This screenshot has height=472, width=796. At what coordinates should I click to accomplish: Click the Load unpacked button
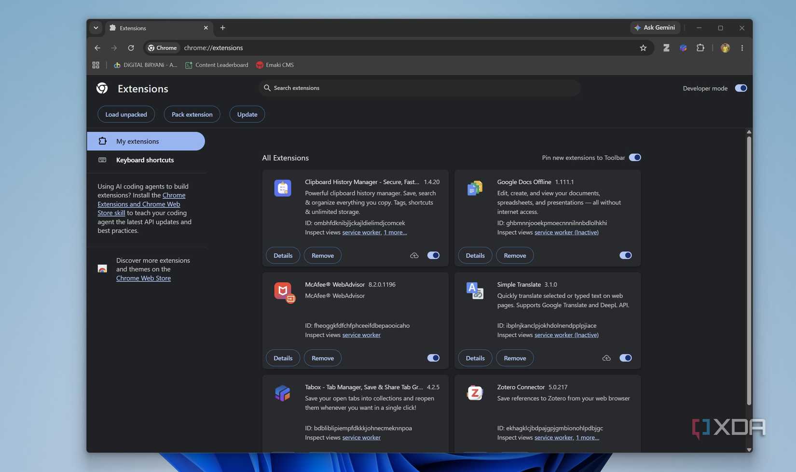click(126, 114)
